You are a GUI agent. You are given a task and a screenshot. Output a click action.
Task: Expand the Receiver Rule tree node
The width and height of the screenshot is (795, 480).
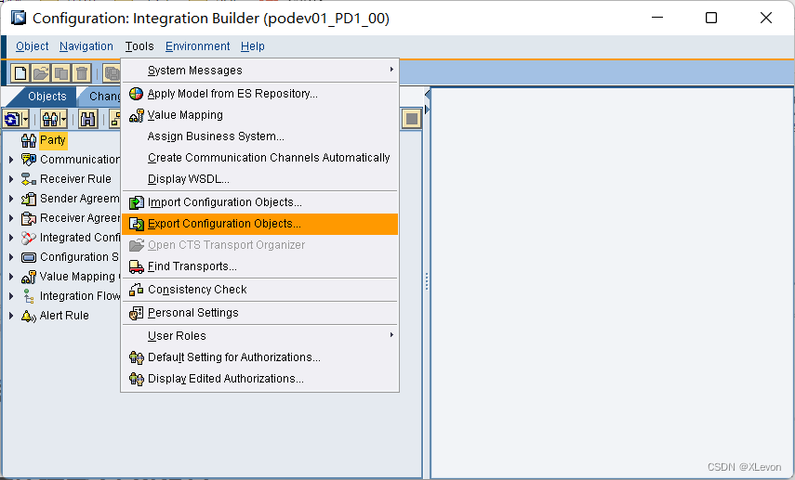tap(11, 179)
